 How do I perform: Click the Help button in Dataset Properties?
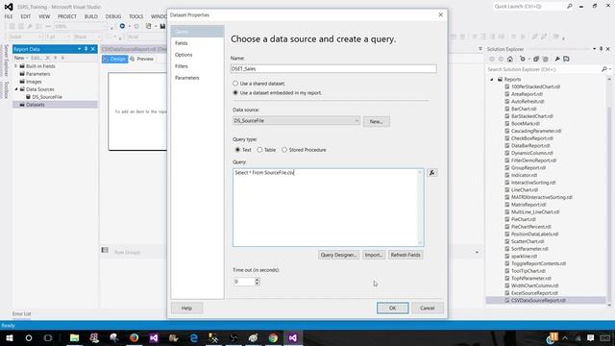[x=186, y=308]
